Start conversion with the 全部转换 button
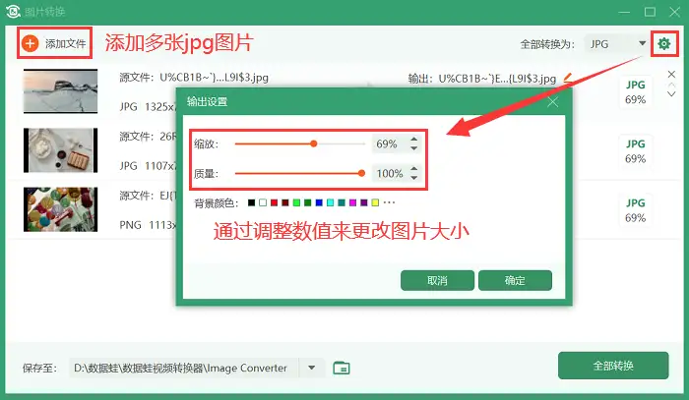 [x=613, y=366]
